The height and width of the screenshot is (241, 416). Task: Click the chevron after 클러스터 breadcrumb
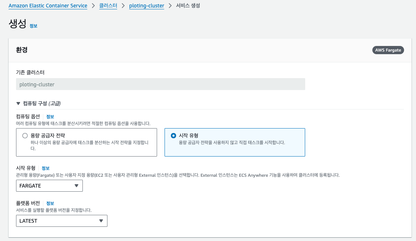tap(123, 6)
